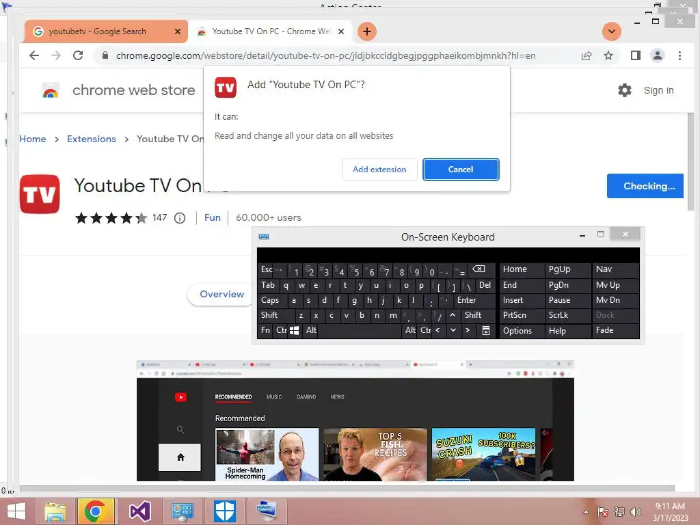Open Visual Studio from the taskbar
Viewport: 700px width, 525px height.
point(139,511)
